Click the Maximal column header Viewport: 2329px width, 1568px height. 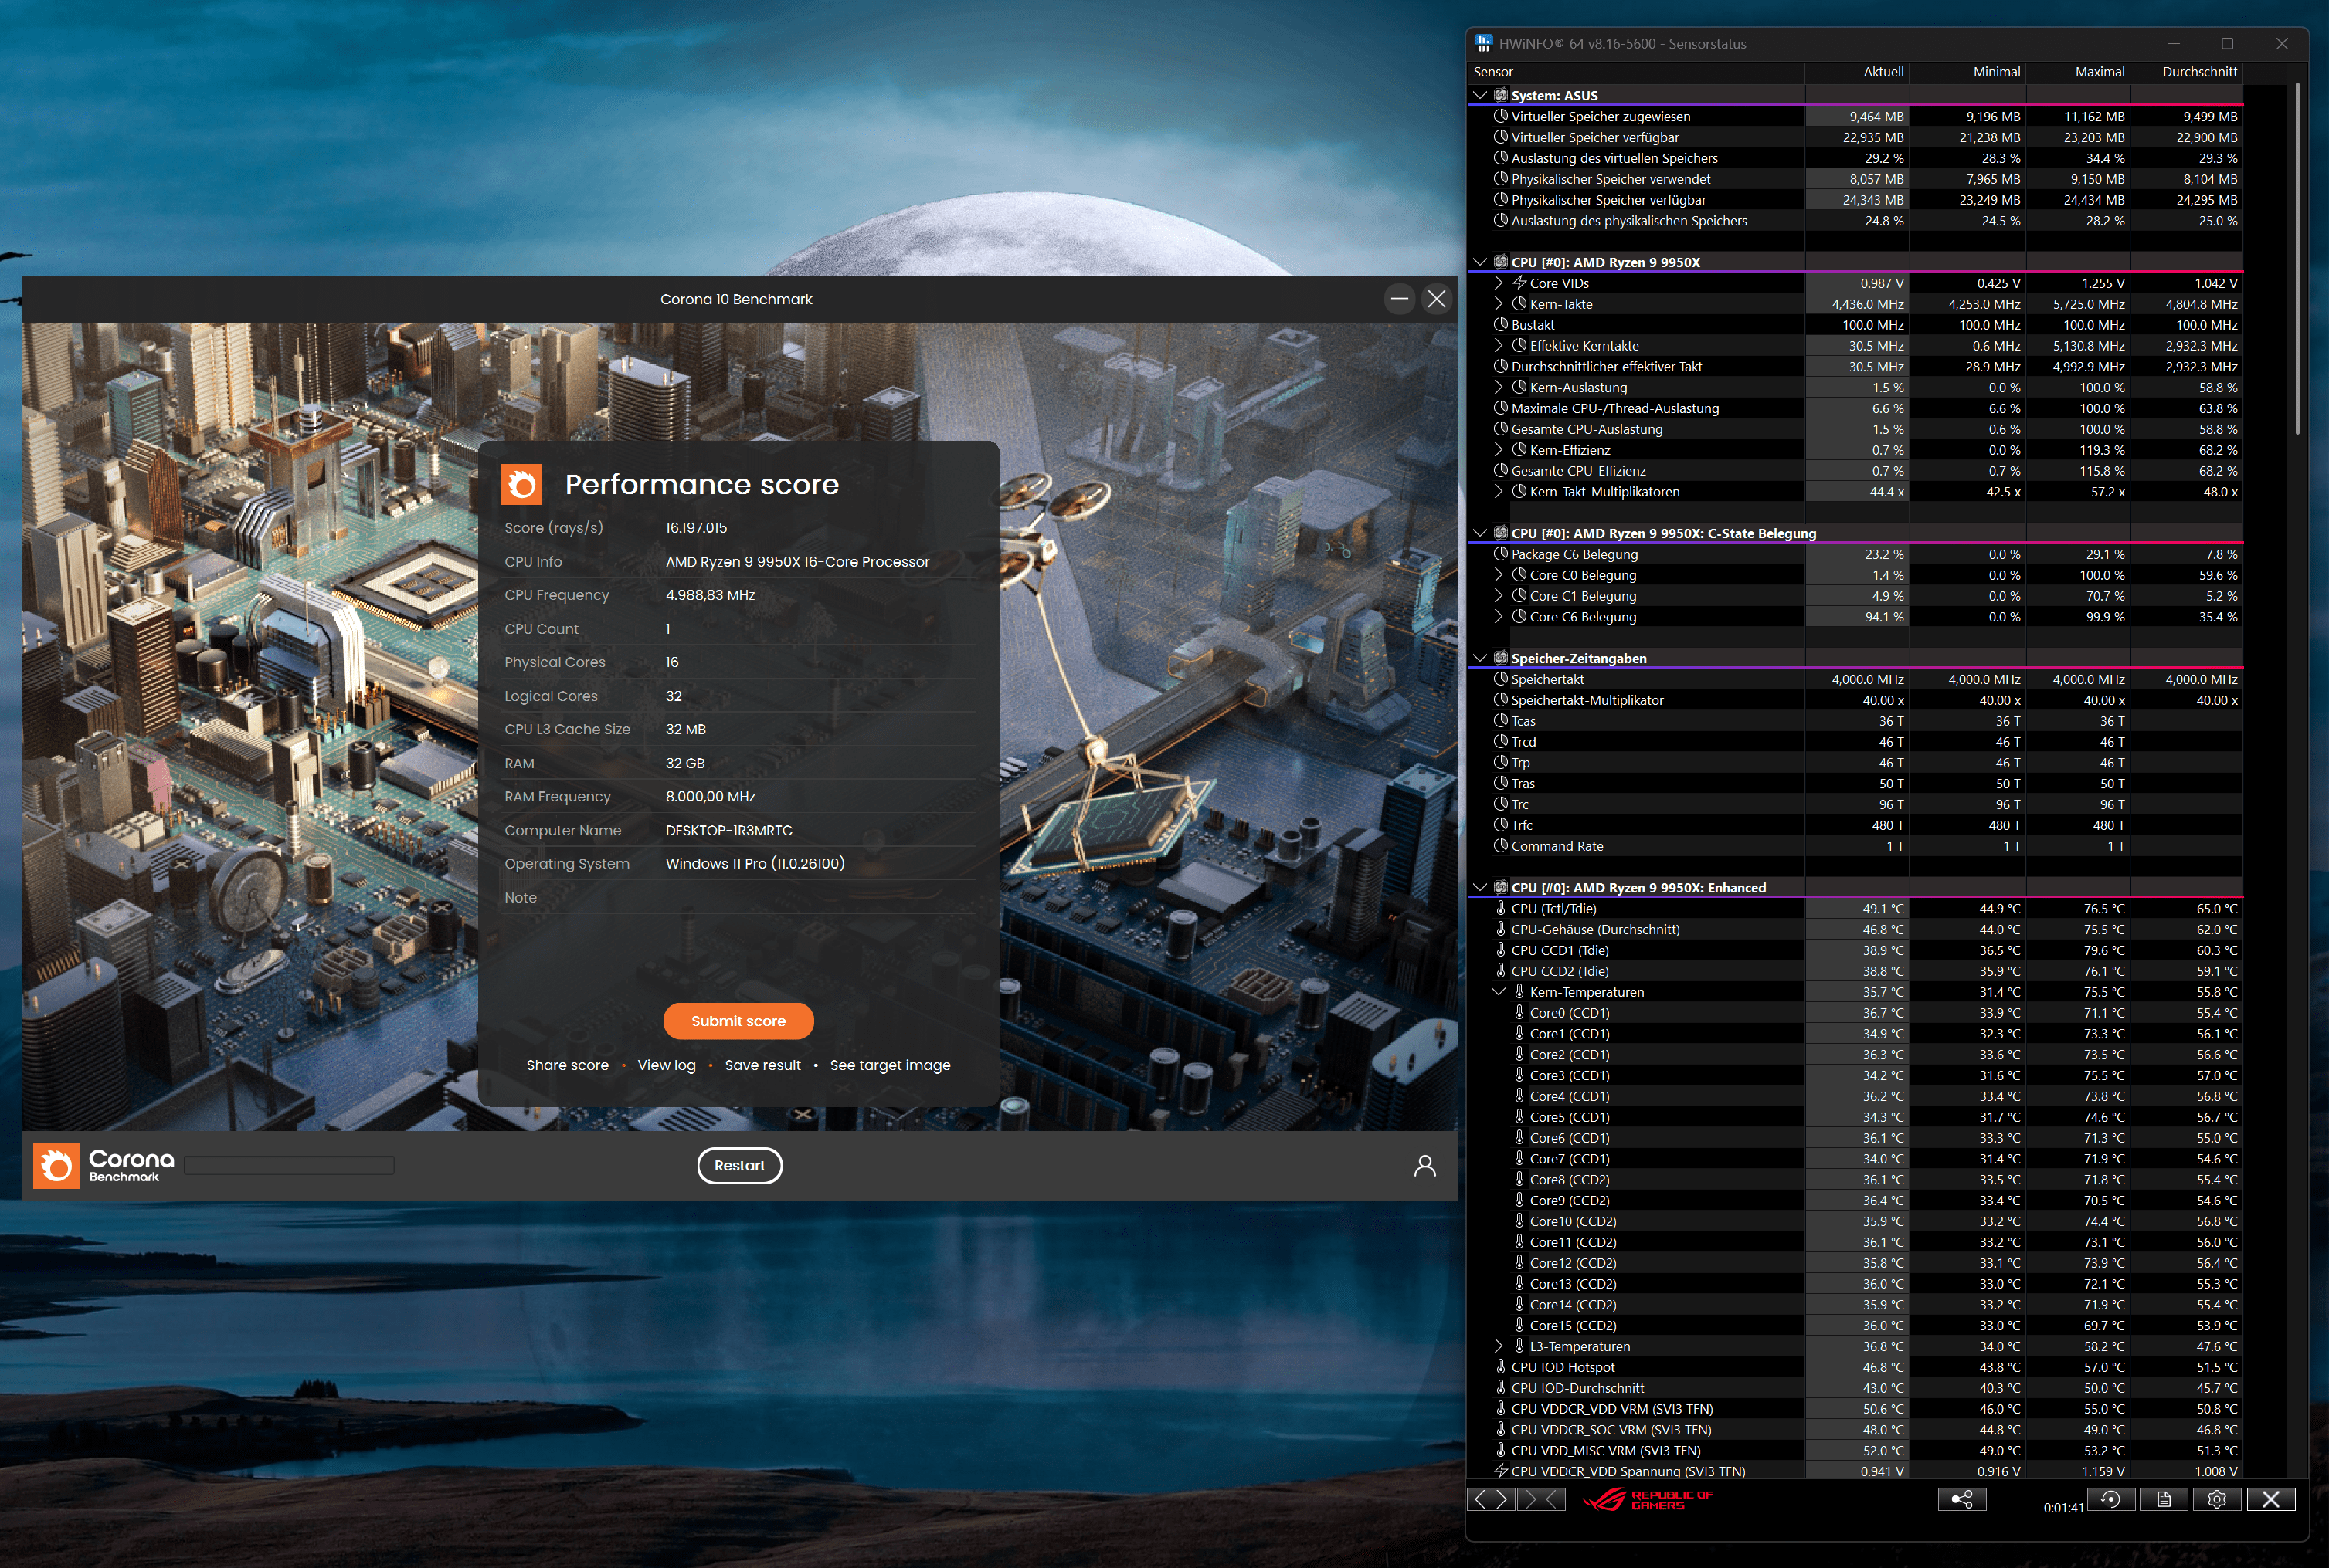point(2098,72)
